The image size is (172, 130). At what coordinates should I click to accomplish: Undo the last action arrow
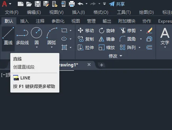point(80,4)
